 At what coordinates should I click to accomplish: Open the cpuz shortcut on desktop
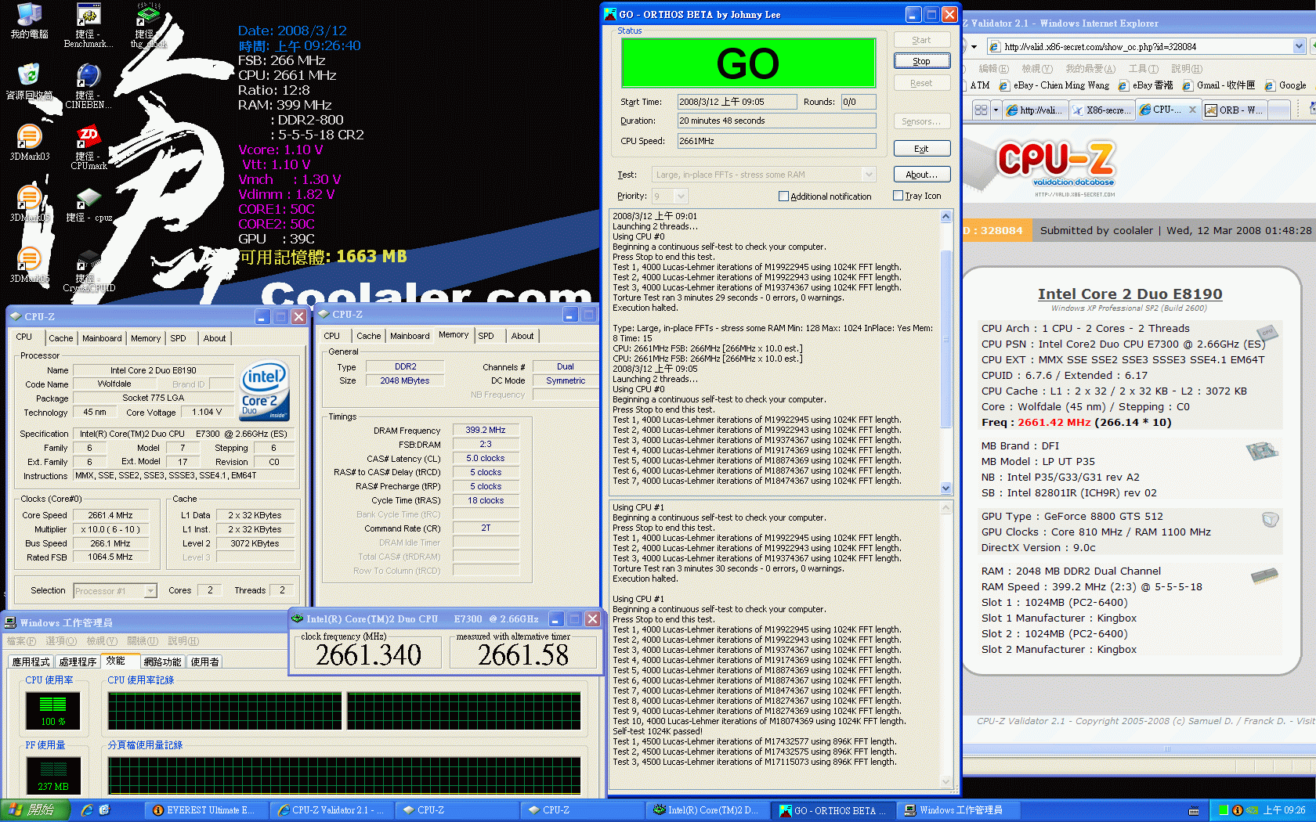click(89, 205)
